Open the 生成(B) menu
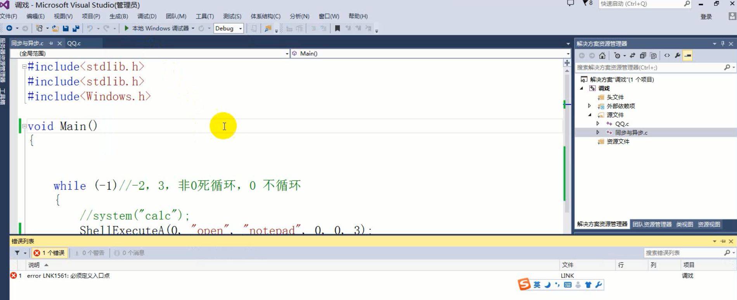 (119, 16)
